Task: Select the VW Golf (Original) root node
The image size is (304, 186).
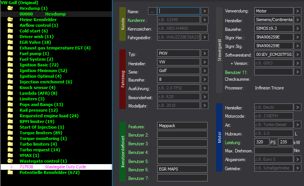Action: [x=19, y=3]
